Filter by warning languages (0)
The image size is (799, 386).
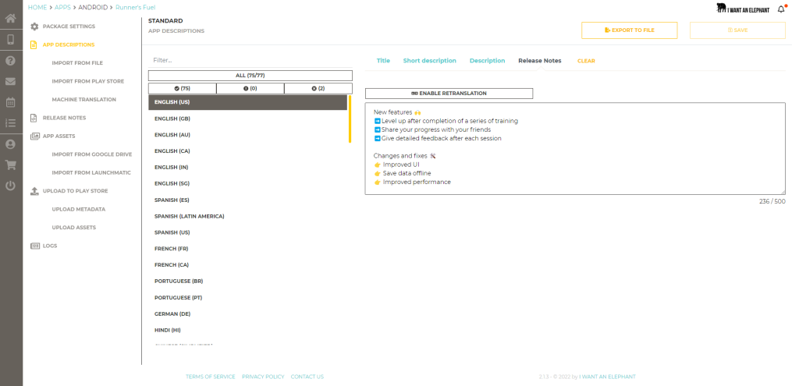click(250, 89)
